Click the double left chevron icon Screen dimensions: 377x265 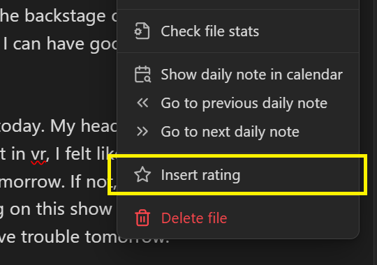[142, 103]
